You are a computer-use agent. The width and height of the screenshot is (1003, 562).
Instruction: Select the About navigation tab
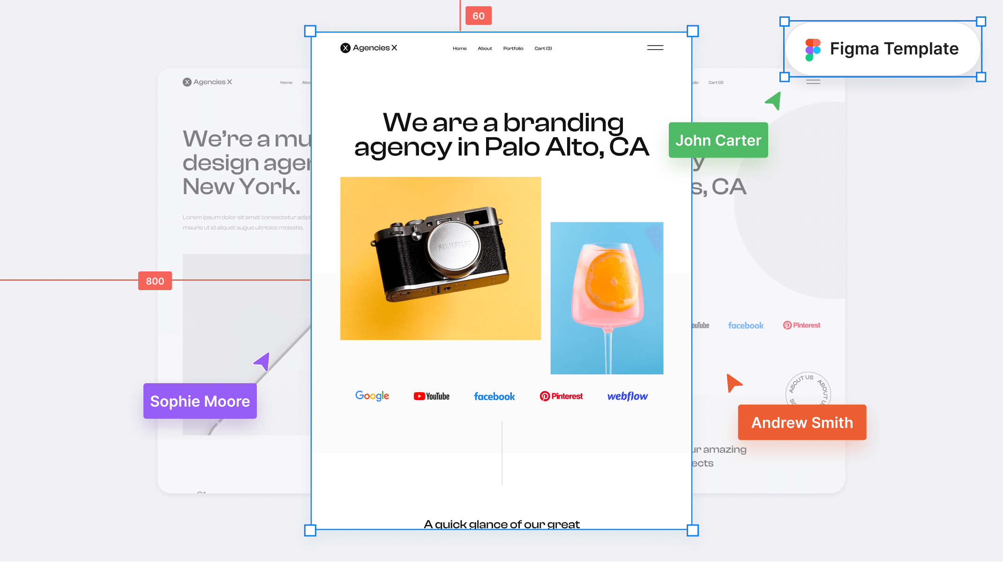point(485,48)
